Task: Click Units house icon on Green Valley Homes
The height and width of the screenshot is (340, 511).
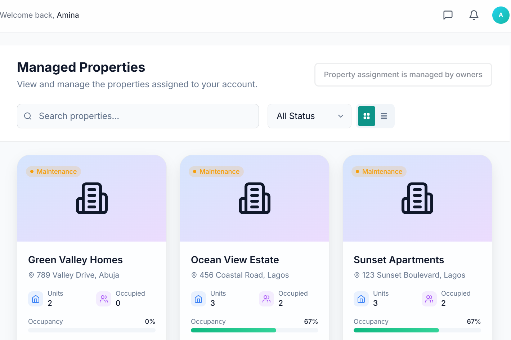Action: [36, 299]
